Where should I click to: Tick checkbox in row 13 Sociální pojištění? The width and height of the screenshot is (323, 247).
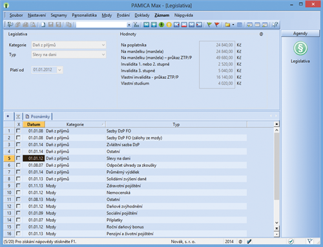18,213
